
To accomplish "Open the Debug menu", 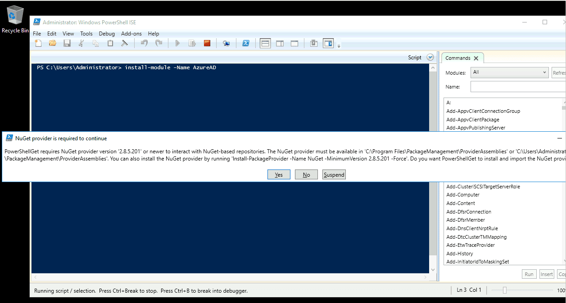I will [107, 33].
